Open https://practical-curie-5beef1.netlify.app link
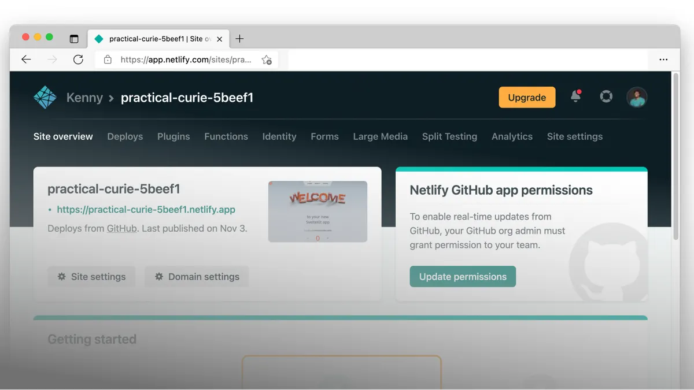The height and width of the screenshot is (390, 694). click(146, 210)
